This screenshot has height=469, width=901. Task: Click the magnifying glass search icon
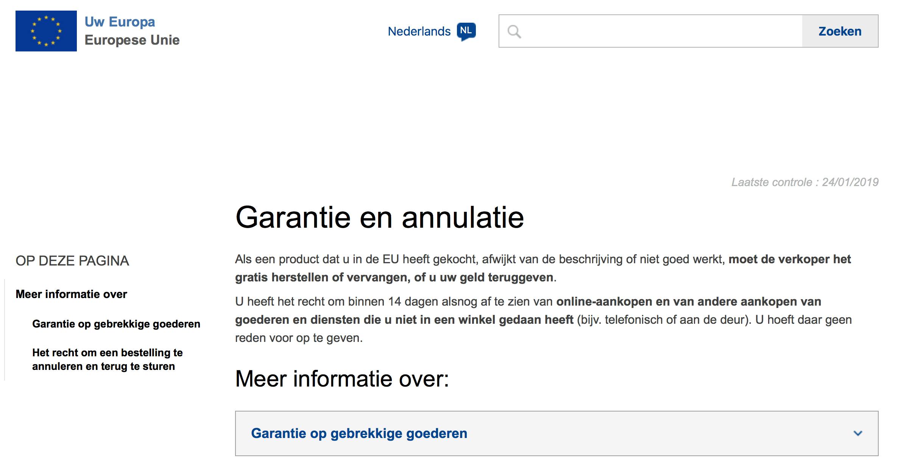[514, 31]
